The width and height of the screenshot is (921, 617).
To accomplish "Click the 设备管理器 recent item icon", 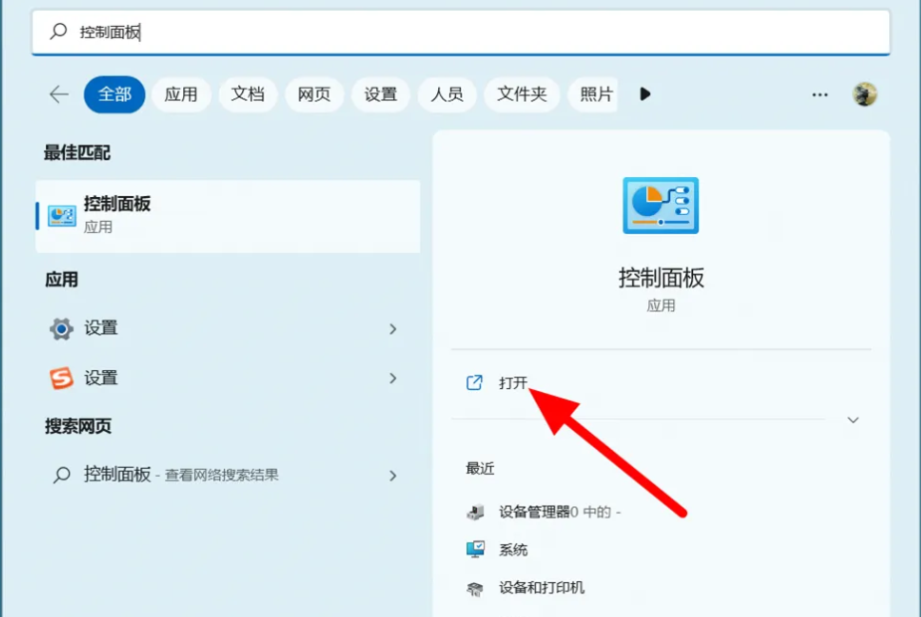I will pos(476,513).
